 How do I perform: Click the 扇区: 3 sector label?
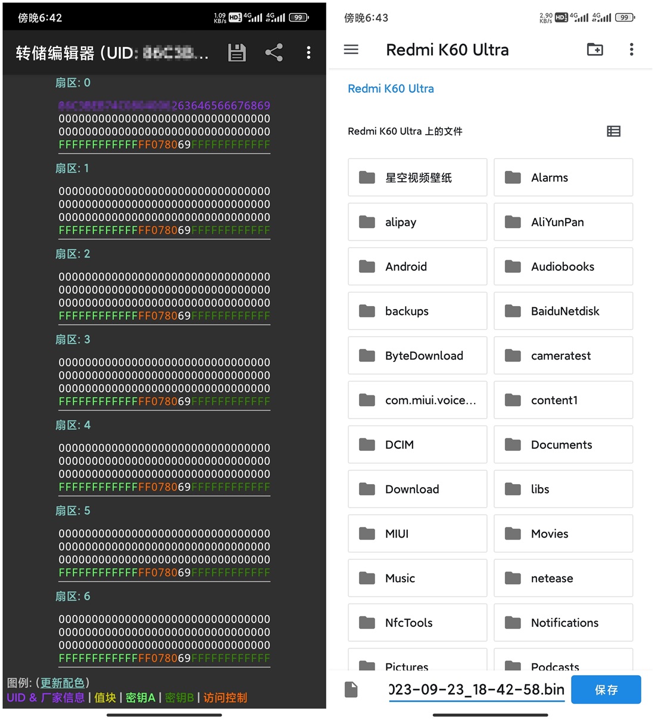[x=73, y=340]
